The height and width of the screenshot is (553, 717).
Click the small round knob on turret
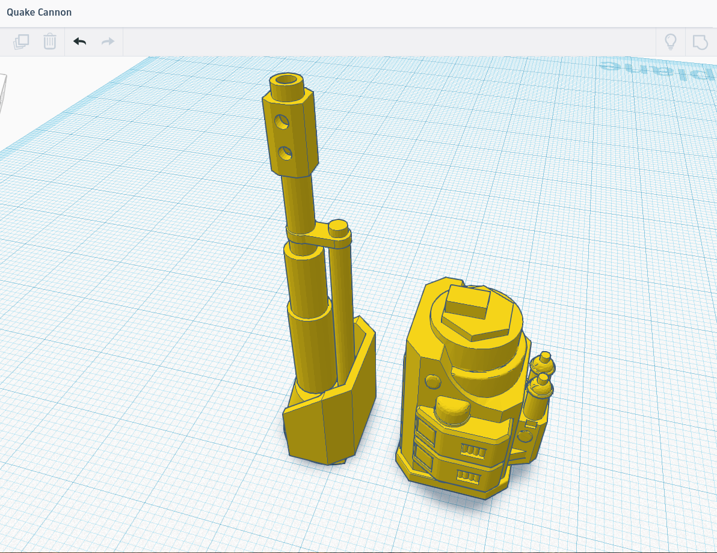coord(432,382)
